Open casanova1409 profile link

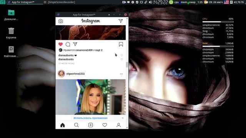84,50
